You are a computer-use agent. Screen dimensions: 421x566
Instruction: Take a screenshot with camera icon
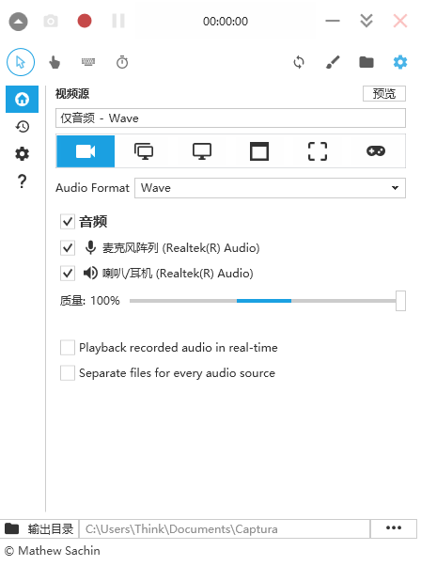point(51,22)
